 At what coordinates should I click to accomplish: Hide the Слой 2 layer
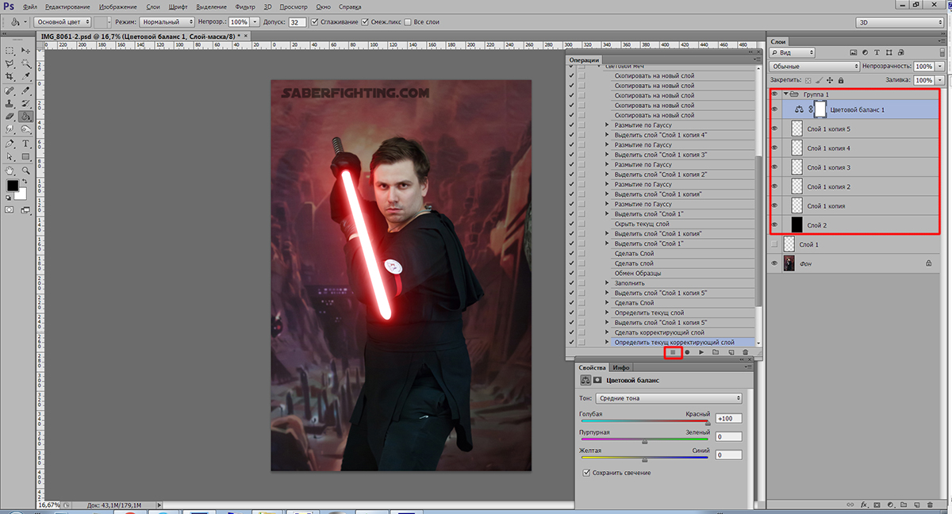[x=775, y=224]
